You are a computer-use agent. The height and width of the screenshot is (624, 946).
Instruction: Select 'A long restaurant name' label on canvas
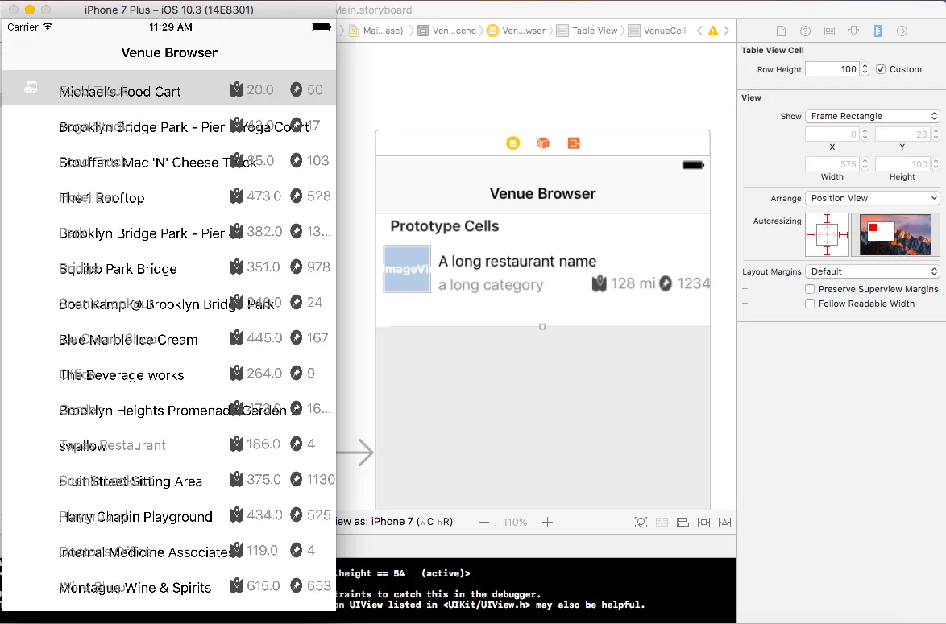(x=517, y=261)
